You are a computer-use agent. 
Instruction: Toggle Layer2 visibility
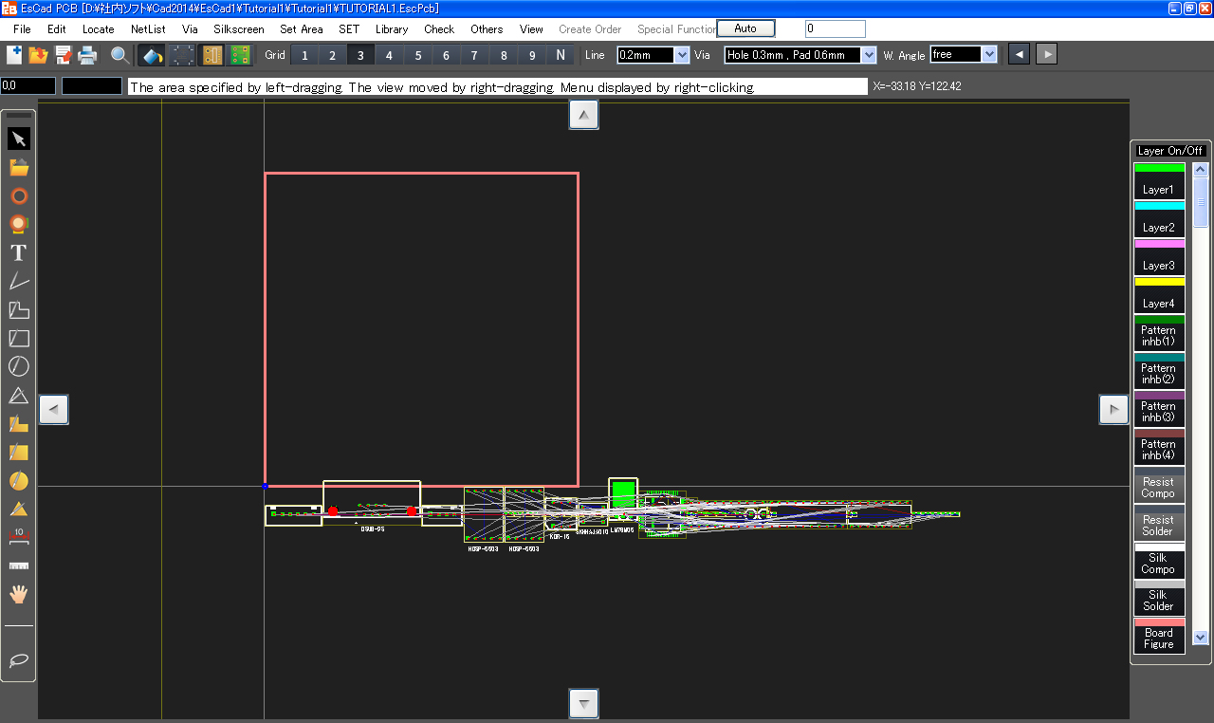click(1159, 218)
